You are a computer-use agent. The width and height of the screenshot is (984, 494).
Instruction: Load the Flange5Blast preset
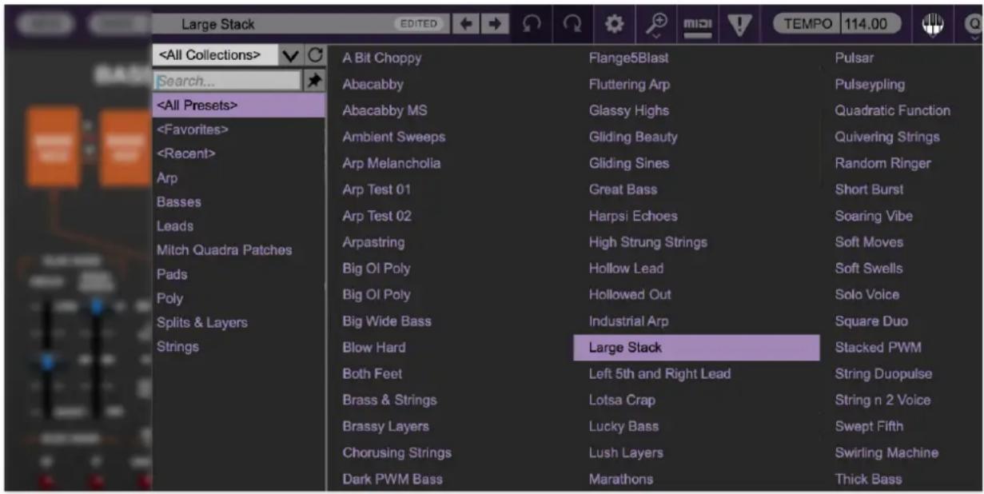click(628, 58)
